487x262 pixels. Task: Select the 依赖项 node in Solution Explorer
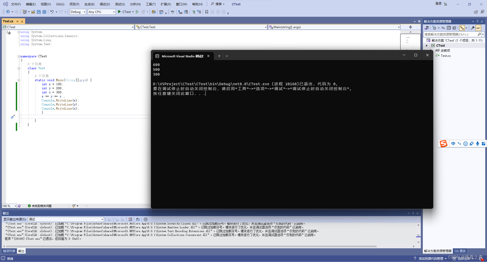coord(445,51)
